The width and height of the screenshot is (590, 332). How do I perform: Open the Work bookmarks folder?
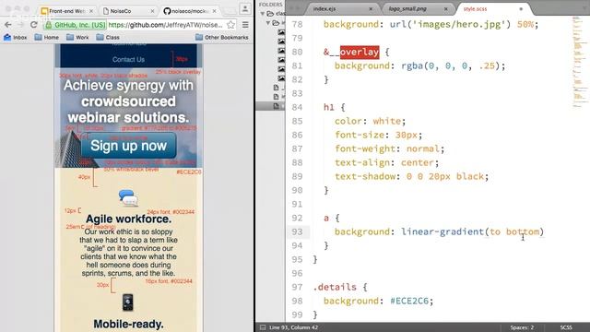coord(77,37)
